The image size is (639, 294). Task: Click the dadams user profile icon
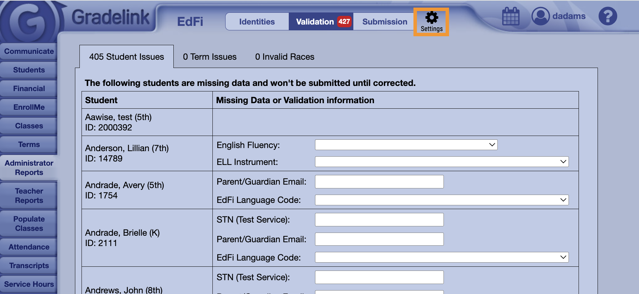(x=540, y=16)
